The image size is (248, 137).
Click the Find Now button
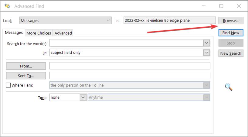[231, 33]
